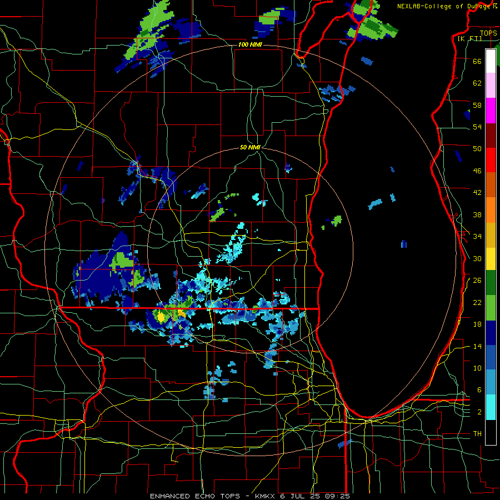Click the "ENHANCED ECHO TOPS" product title
The image size is (500, 500).
(194, 496)
